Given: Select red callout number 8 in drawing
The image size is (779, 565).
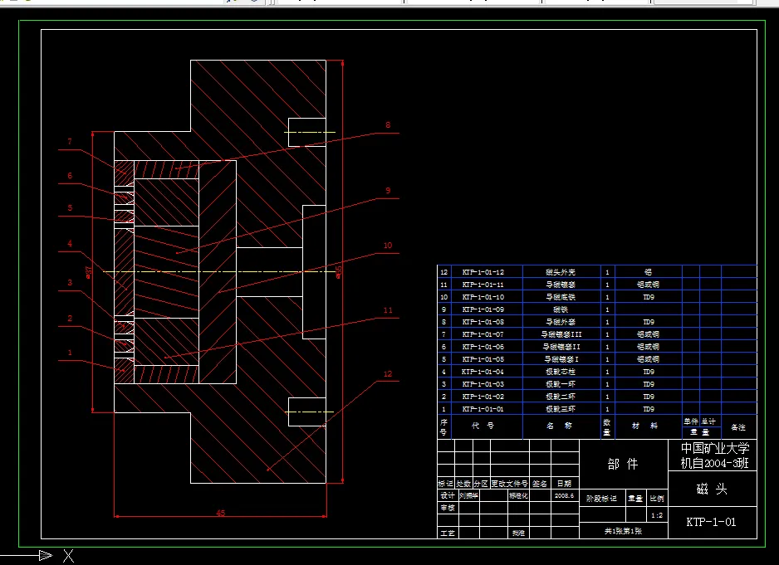Looking at the screenshot, I should (x=388, y=125).
